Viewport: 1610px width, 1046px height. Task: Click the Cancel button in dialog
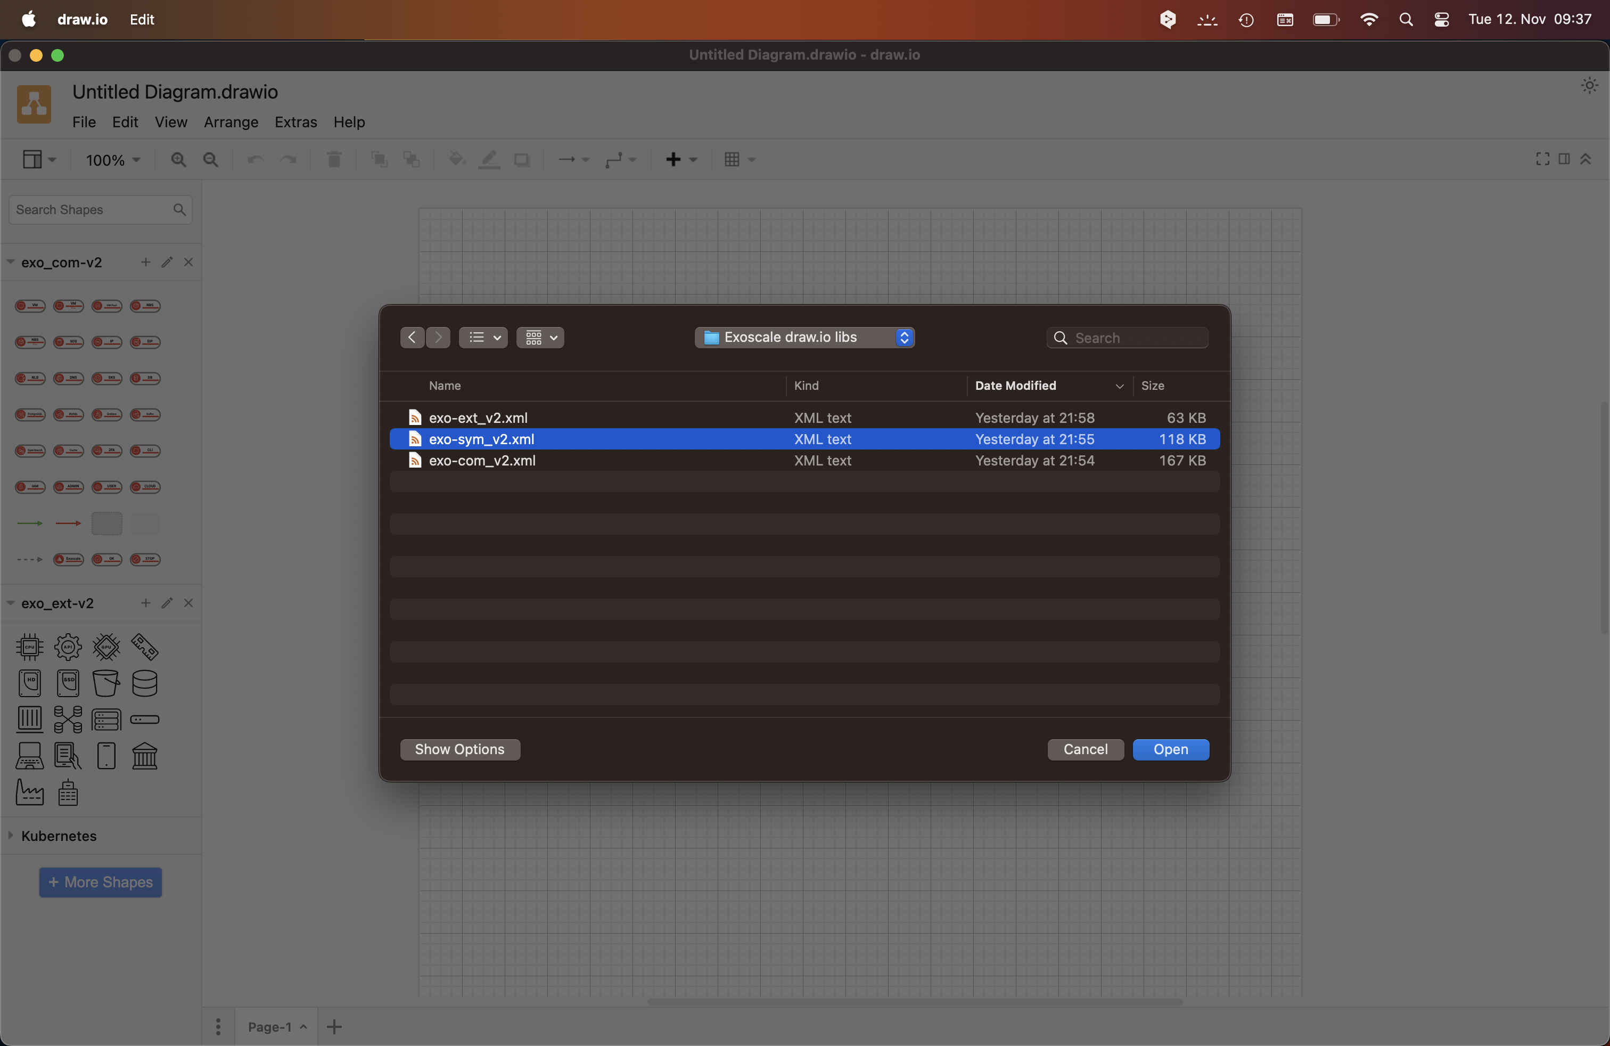pos(1085,749)
